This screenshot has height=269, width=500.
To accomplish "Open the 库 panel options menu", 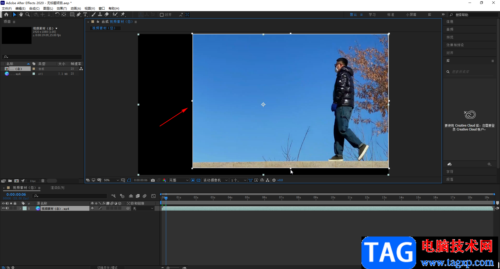I will (x=493, y=61).
